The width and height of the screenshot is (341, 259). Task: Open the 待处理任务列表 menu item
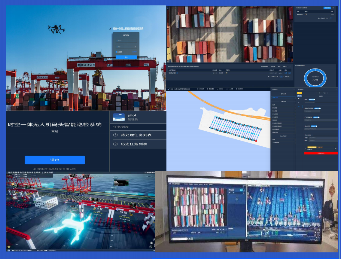click(136, 135)
